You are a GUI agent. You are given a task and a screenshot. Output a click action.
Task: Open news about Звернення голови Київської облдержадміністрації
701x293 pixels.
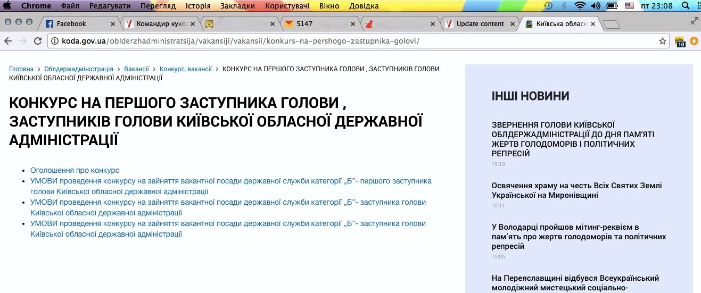[x=573, y=139]
